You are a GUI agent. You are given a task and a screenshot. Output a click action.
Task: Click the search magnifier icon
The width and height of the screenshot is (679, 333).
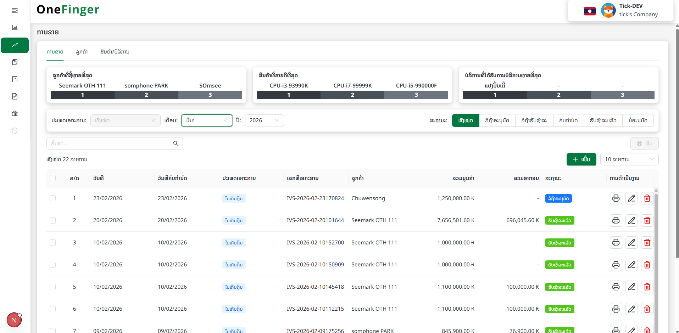click(x=176, y=143)
